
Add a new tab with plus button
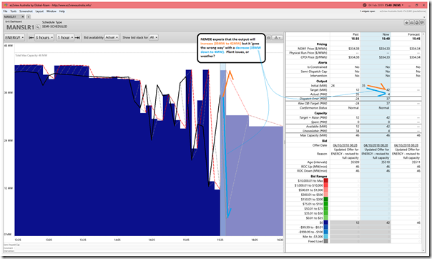pos(29,16)
